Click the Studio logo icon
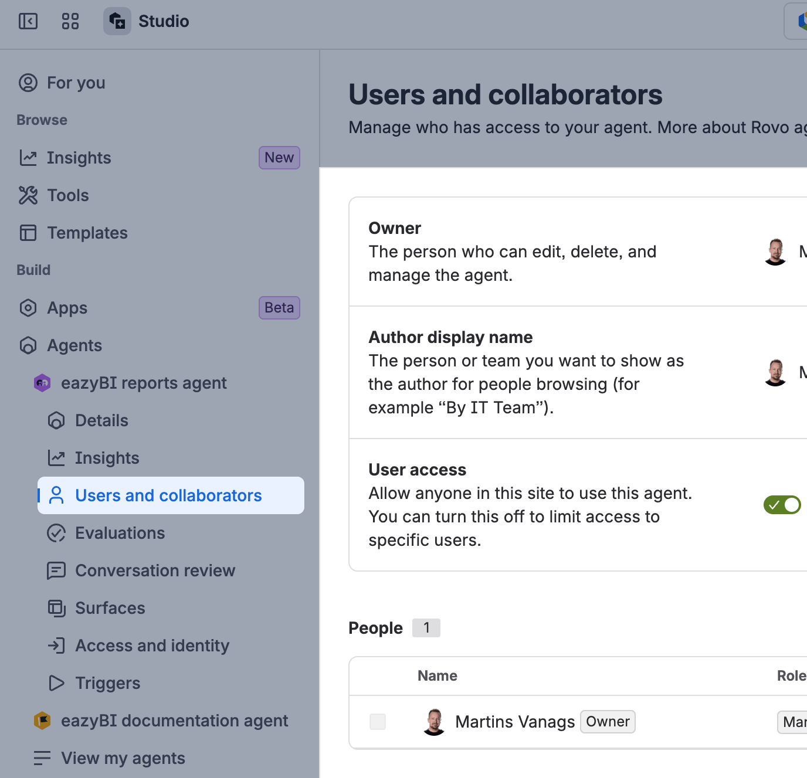The width and height of the screenshot is (807, 778). tap(117, 21)
